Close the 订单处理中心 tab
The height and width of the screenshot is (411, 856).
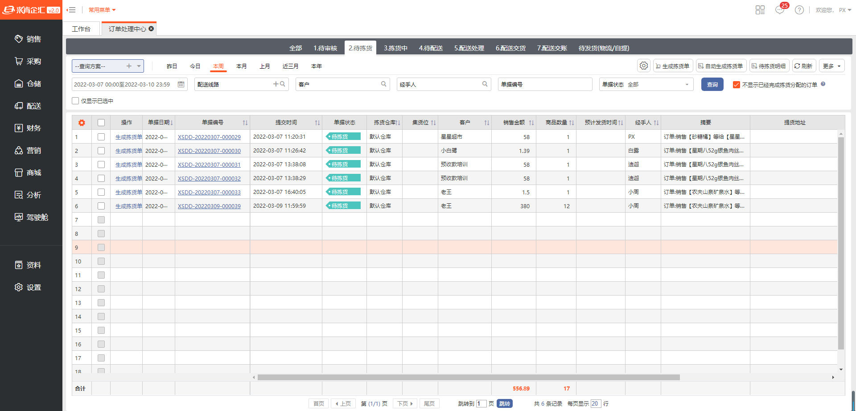coord(151,29)
